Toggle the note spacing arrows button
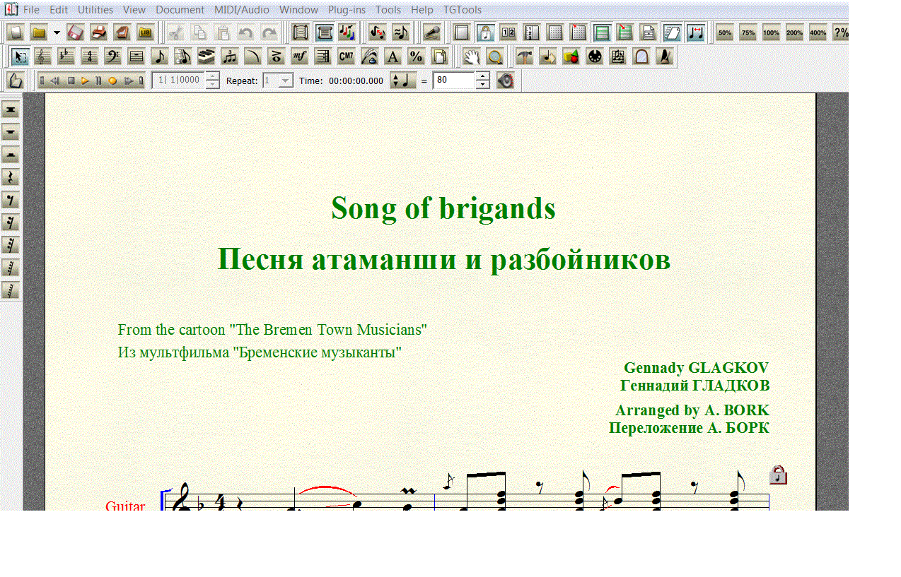The height and width of the screenshot is (577, 901). coord(695,32)
